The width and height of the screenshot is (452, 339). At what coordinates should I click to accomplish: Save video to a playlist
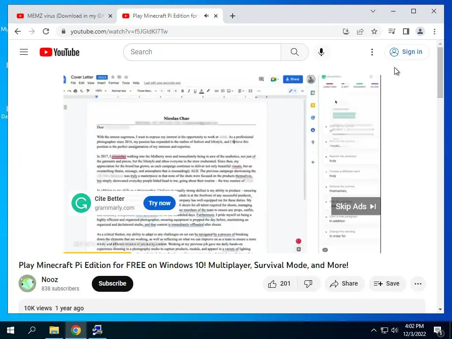[387, 284]
